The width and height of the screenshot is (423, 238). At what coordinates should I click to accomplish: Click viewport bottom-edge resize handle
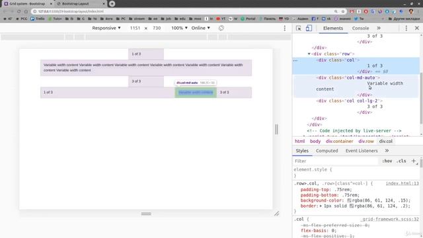(146, 214)
